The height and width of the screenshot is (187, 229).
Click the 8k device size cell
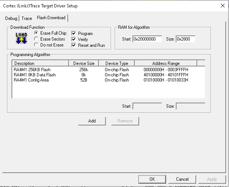pos(84,75)
